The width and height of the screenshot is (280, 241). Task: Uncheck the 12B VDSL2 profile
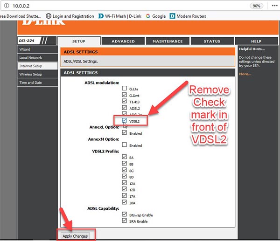click(124, 189)
